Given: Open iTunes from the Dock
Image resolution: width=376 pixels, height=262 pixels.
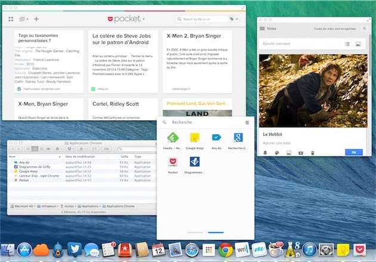Looking at the screenshot, I should (x=309, y=250).
